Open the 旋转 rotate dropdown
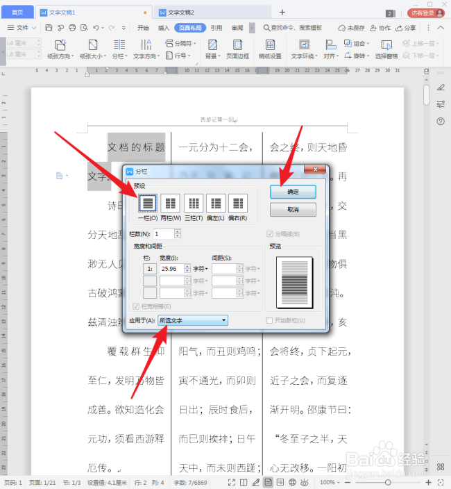451x489 pixels. coord(357,56)
